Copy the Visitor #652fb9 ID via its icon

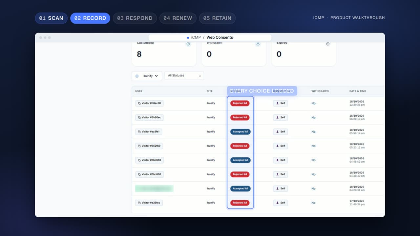click(139, 146)
